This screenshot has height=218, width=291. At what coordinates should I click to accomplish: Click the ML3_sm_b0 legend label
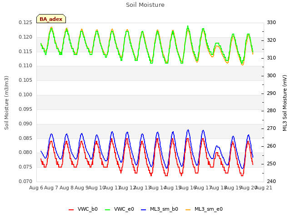164,209
